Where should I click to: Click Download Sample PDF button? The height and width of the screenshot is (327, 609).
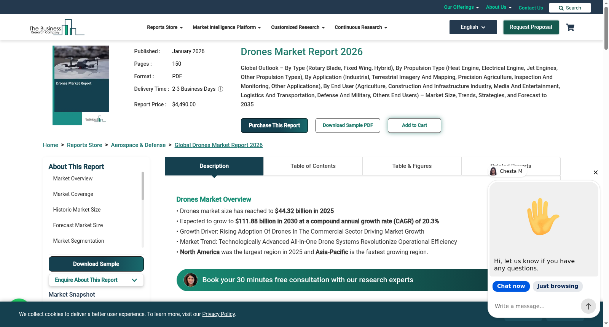[348, 126]
